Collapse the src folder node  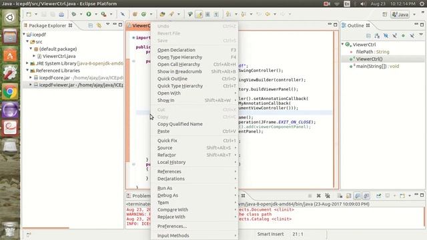coord(27,41)
